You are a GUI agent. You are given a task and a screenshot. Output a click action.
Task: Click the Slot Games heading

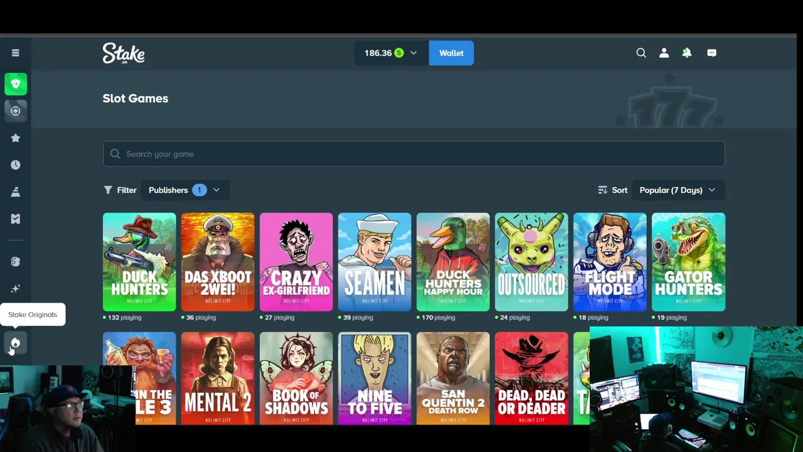tap(136, 99)
